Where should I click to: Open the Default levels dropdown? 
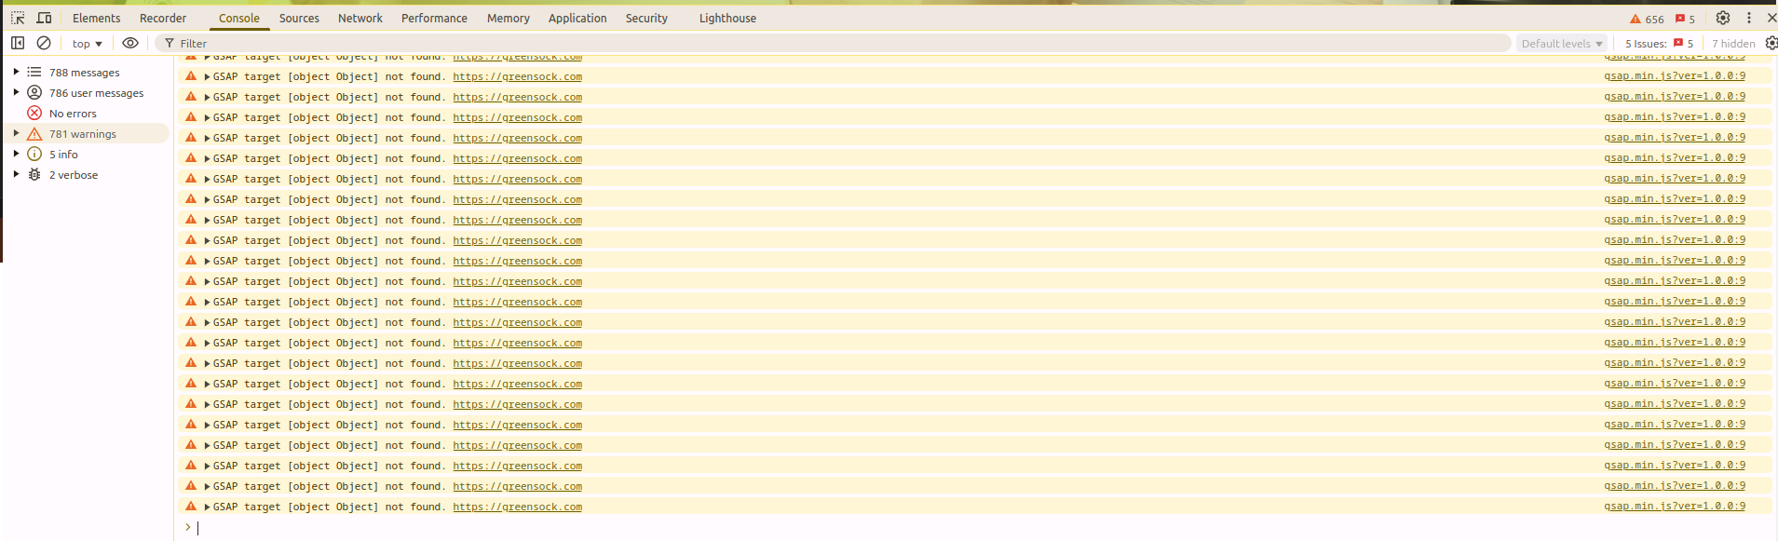pos(1561,44)
